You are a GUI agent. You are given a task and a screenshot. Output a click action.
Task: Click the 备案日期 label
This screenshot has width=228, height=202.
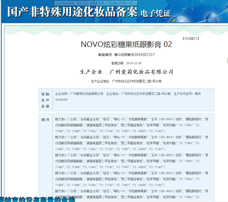point(117,63)
